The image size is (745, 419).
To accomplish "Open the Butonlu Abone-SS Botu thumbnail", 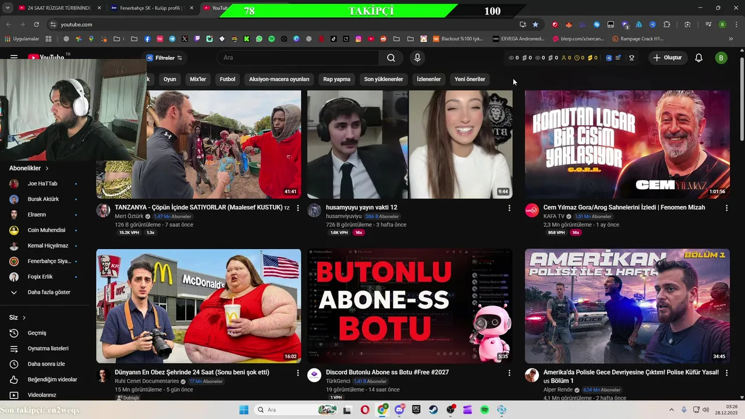I will [x=410, y=306].
